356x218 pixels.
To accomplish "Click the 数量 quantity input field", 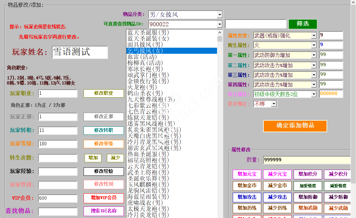I will click(x=307, y=160).
